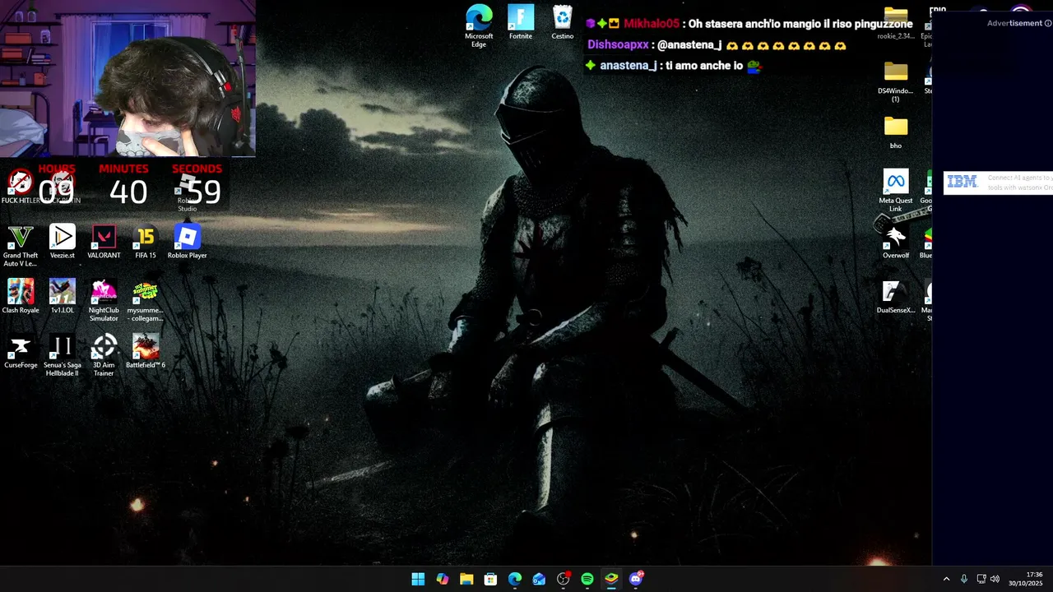Screen dimensions: 1053x592
Task: Click the microphone tray icon
Action: [x=964, y=579]
